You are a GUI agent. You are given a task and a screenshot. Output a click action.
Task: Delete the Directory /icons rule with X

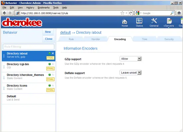tap(53, 85)
